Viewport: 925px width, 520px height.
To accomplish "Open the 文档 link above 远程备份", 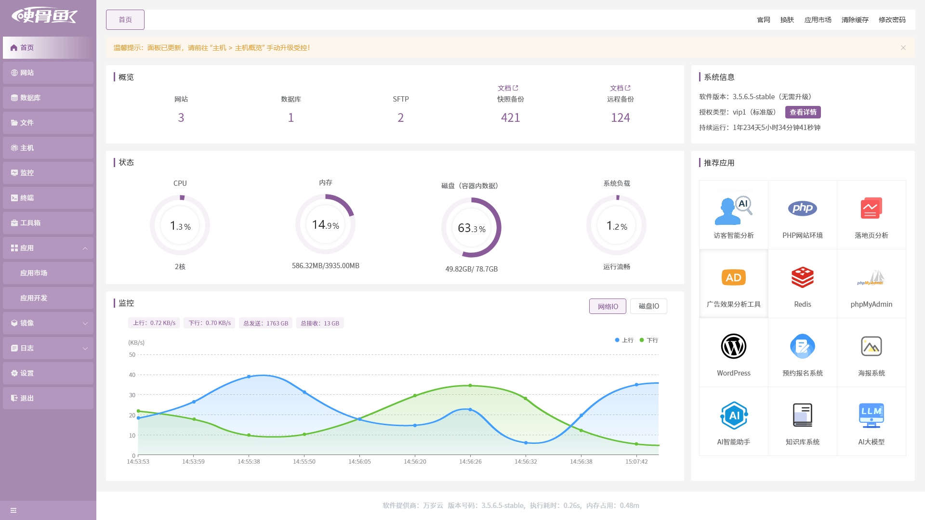I will 620,88.
